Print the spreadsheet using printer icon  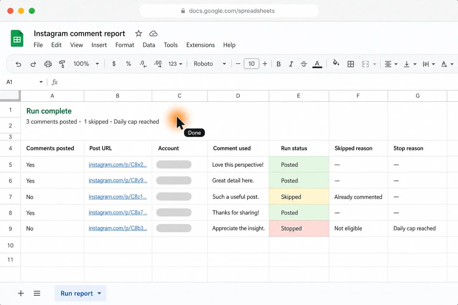coord(48,64)
